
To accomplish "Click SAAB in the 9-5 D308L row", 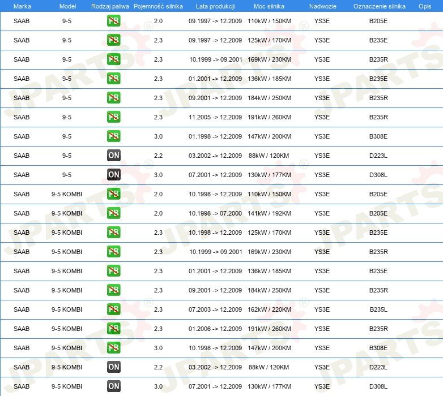I will (x=22, y=175).
